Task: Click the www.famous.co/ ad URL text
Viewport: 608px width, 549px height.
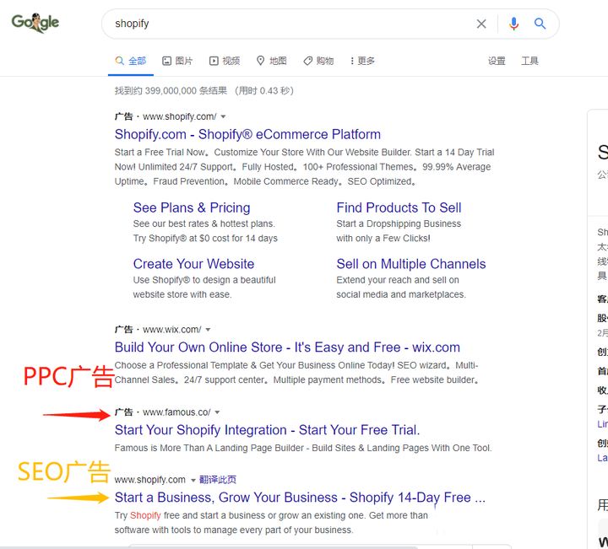Action: [x=176, y=412]
